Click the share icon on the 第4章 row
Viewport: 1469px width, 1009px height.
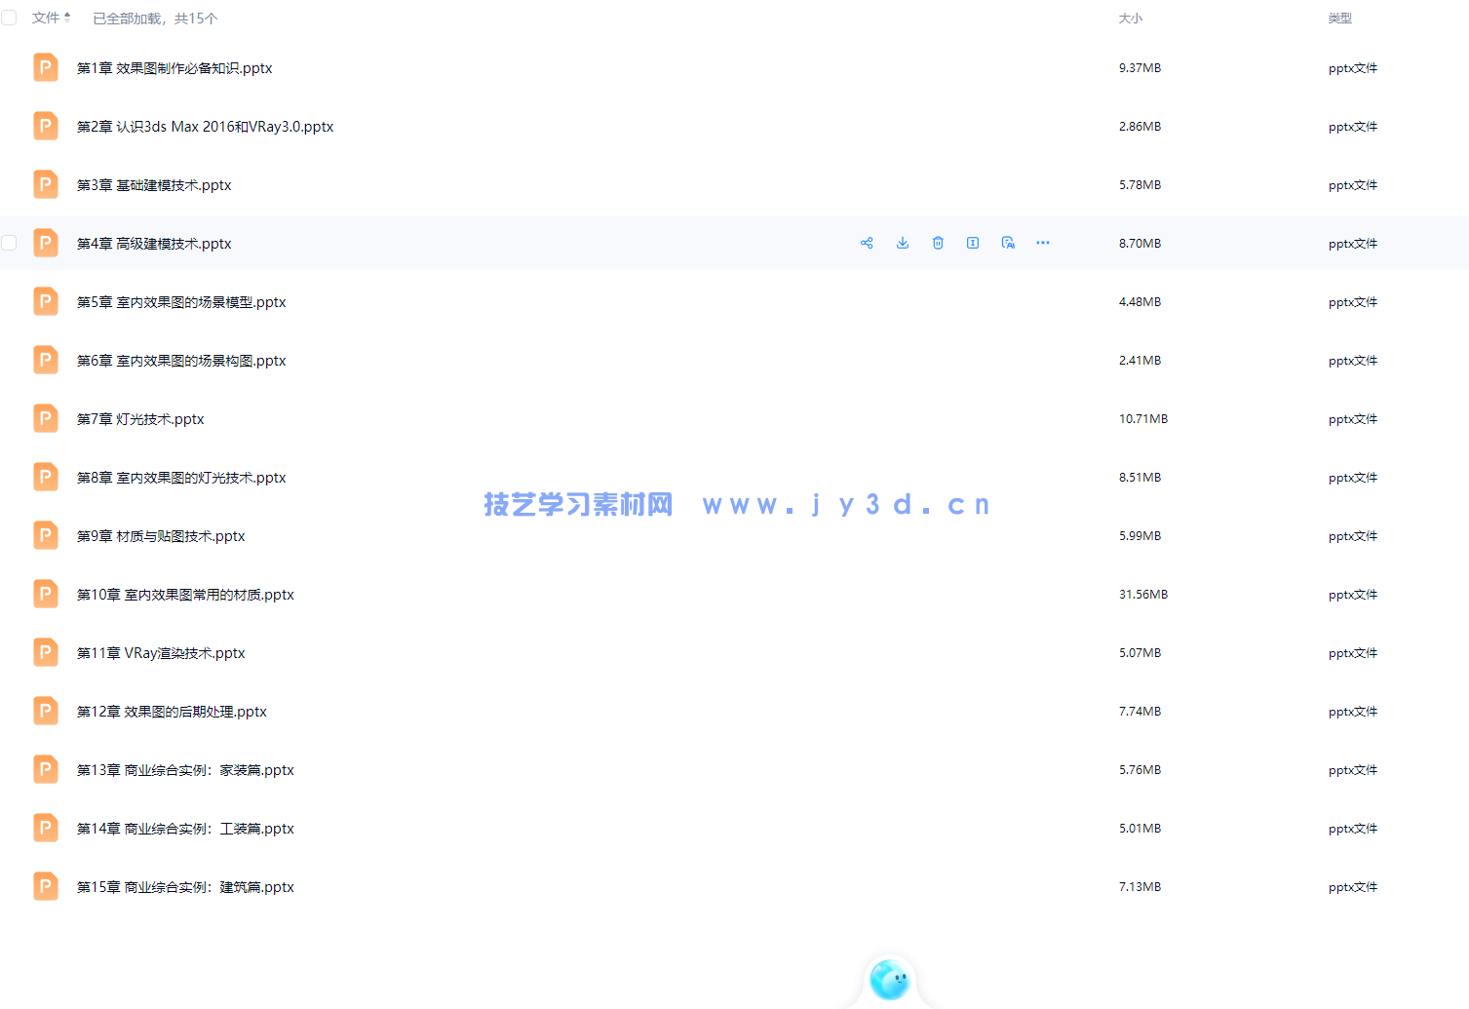(x=867, y=243)
